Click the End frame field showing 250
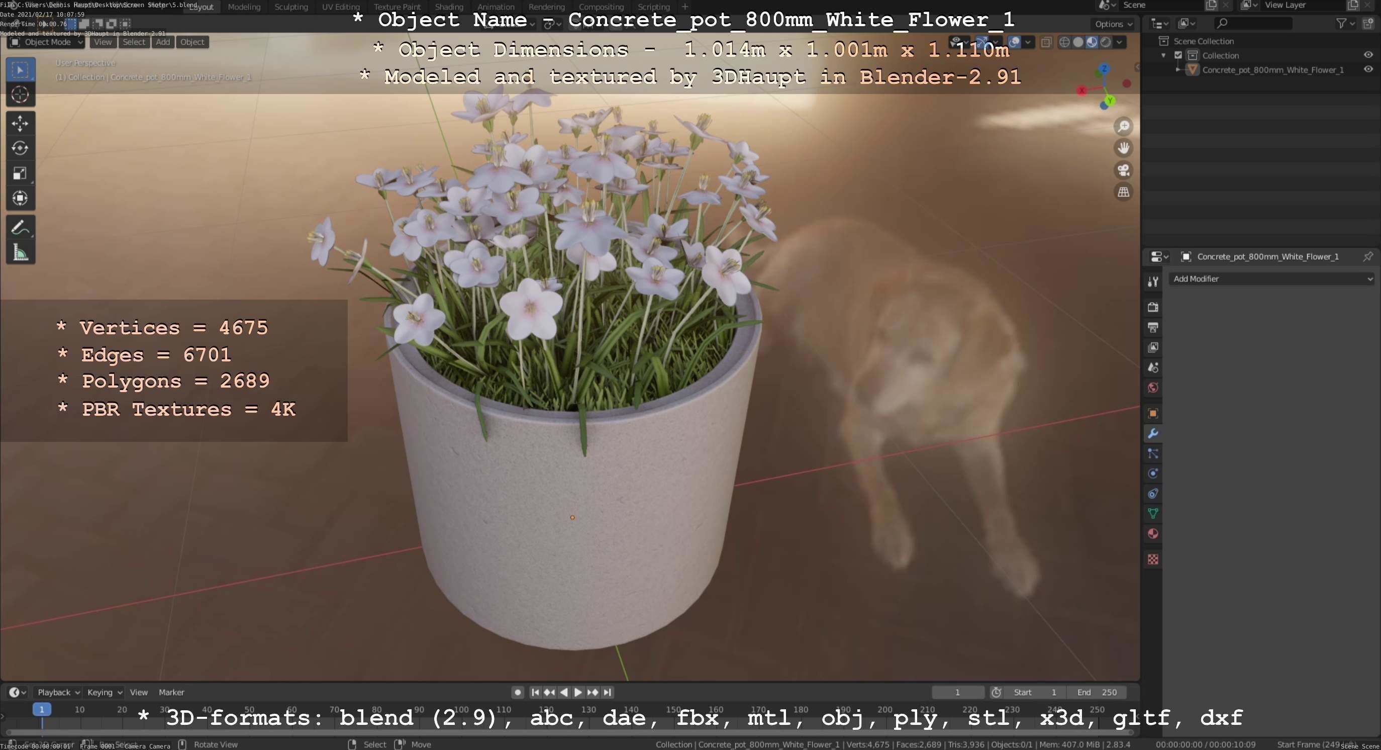1381x750 pixels. [1097, 692]
